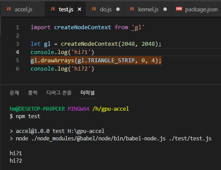Click the highlighted gl.drawArrays line
The image size is (221, 170).
96,61
